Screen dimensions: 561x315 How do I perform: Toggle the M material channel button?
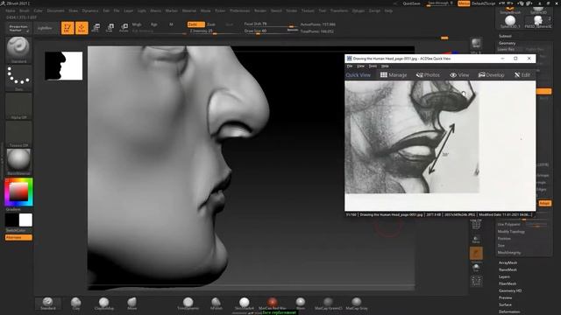(171, 24)
